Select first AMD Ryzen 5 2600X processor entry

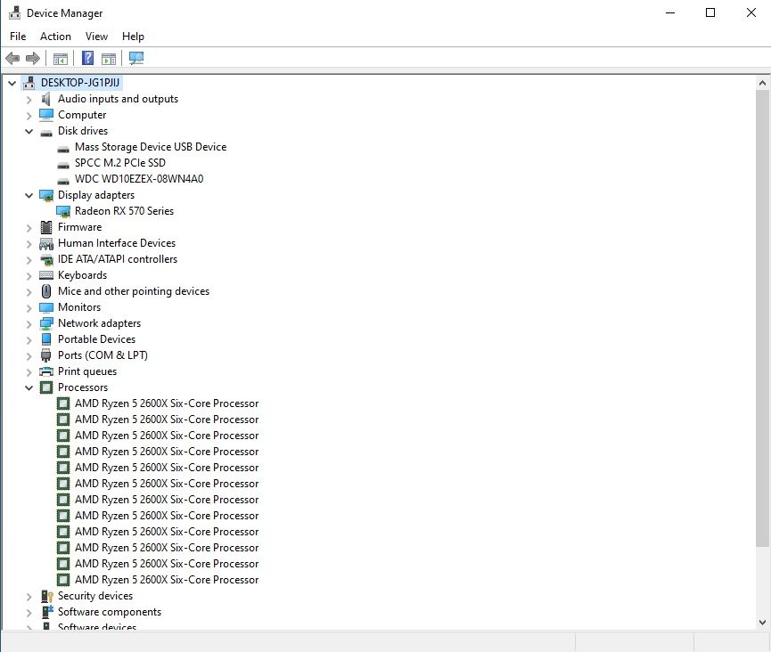click(x=167, y=403)
